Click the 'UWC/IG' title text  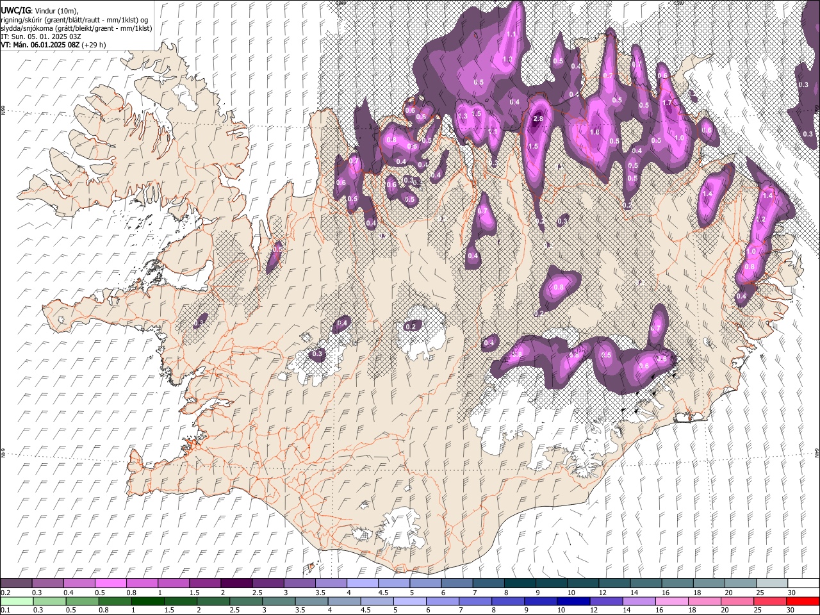[x=15, y=10]
